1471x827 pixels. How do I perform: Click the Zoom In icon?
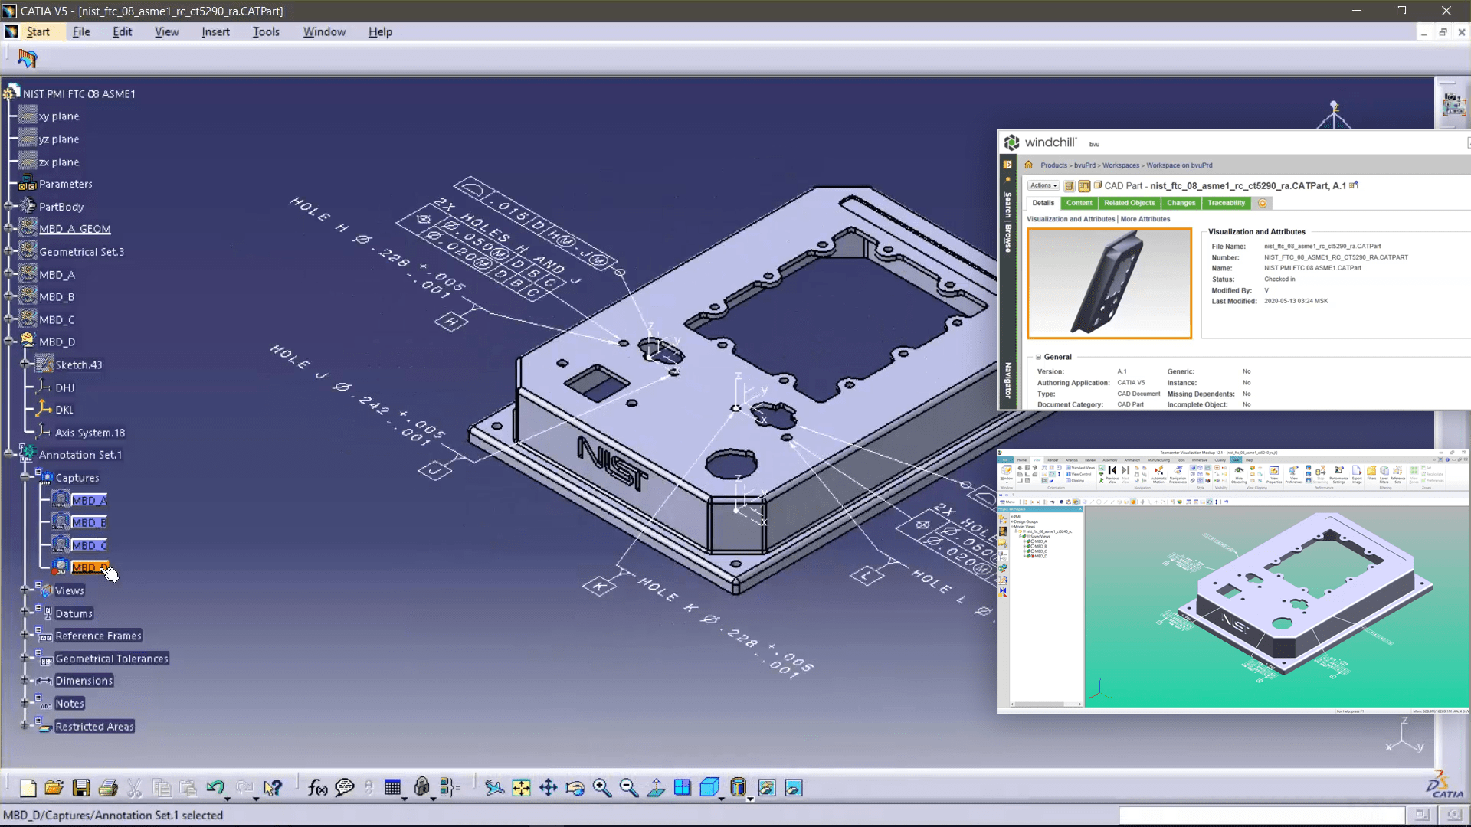click(602, 787)
